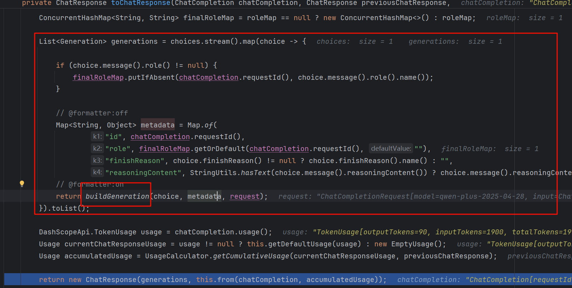Image resolution: width=572 pixels, height=288 pixels.
Task: Click currentChatResponseUsage variable declaration
Action: tap(115, 244)
